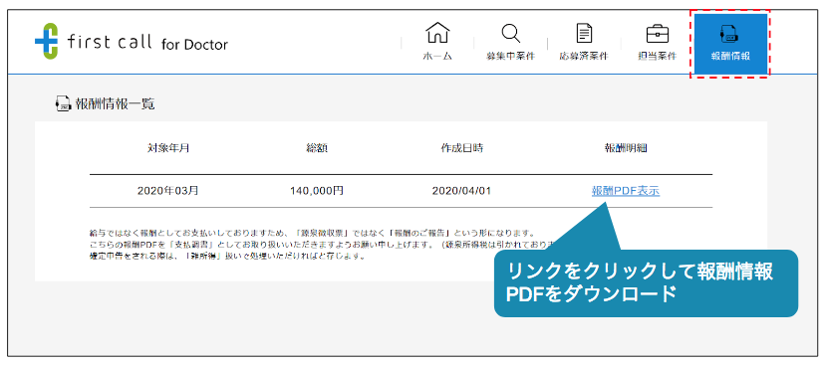Image resolution: width=826 pixels, height=365 pixels.
Task: Go to 応募済案件 menu label
Action: (584, 57)
